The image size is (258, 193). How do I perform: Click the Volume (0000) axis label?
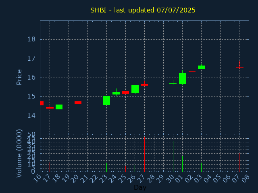click(19, 154)
